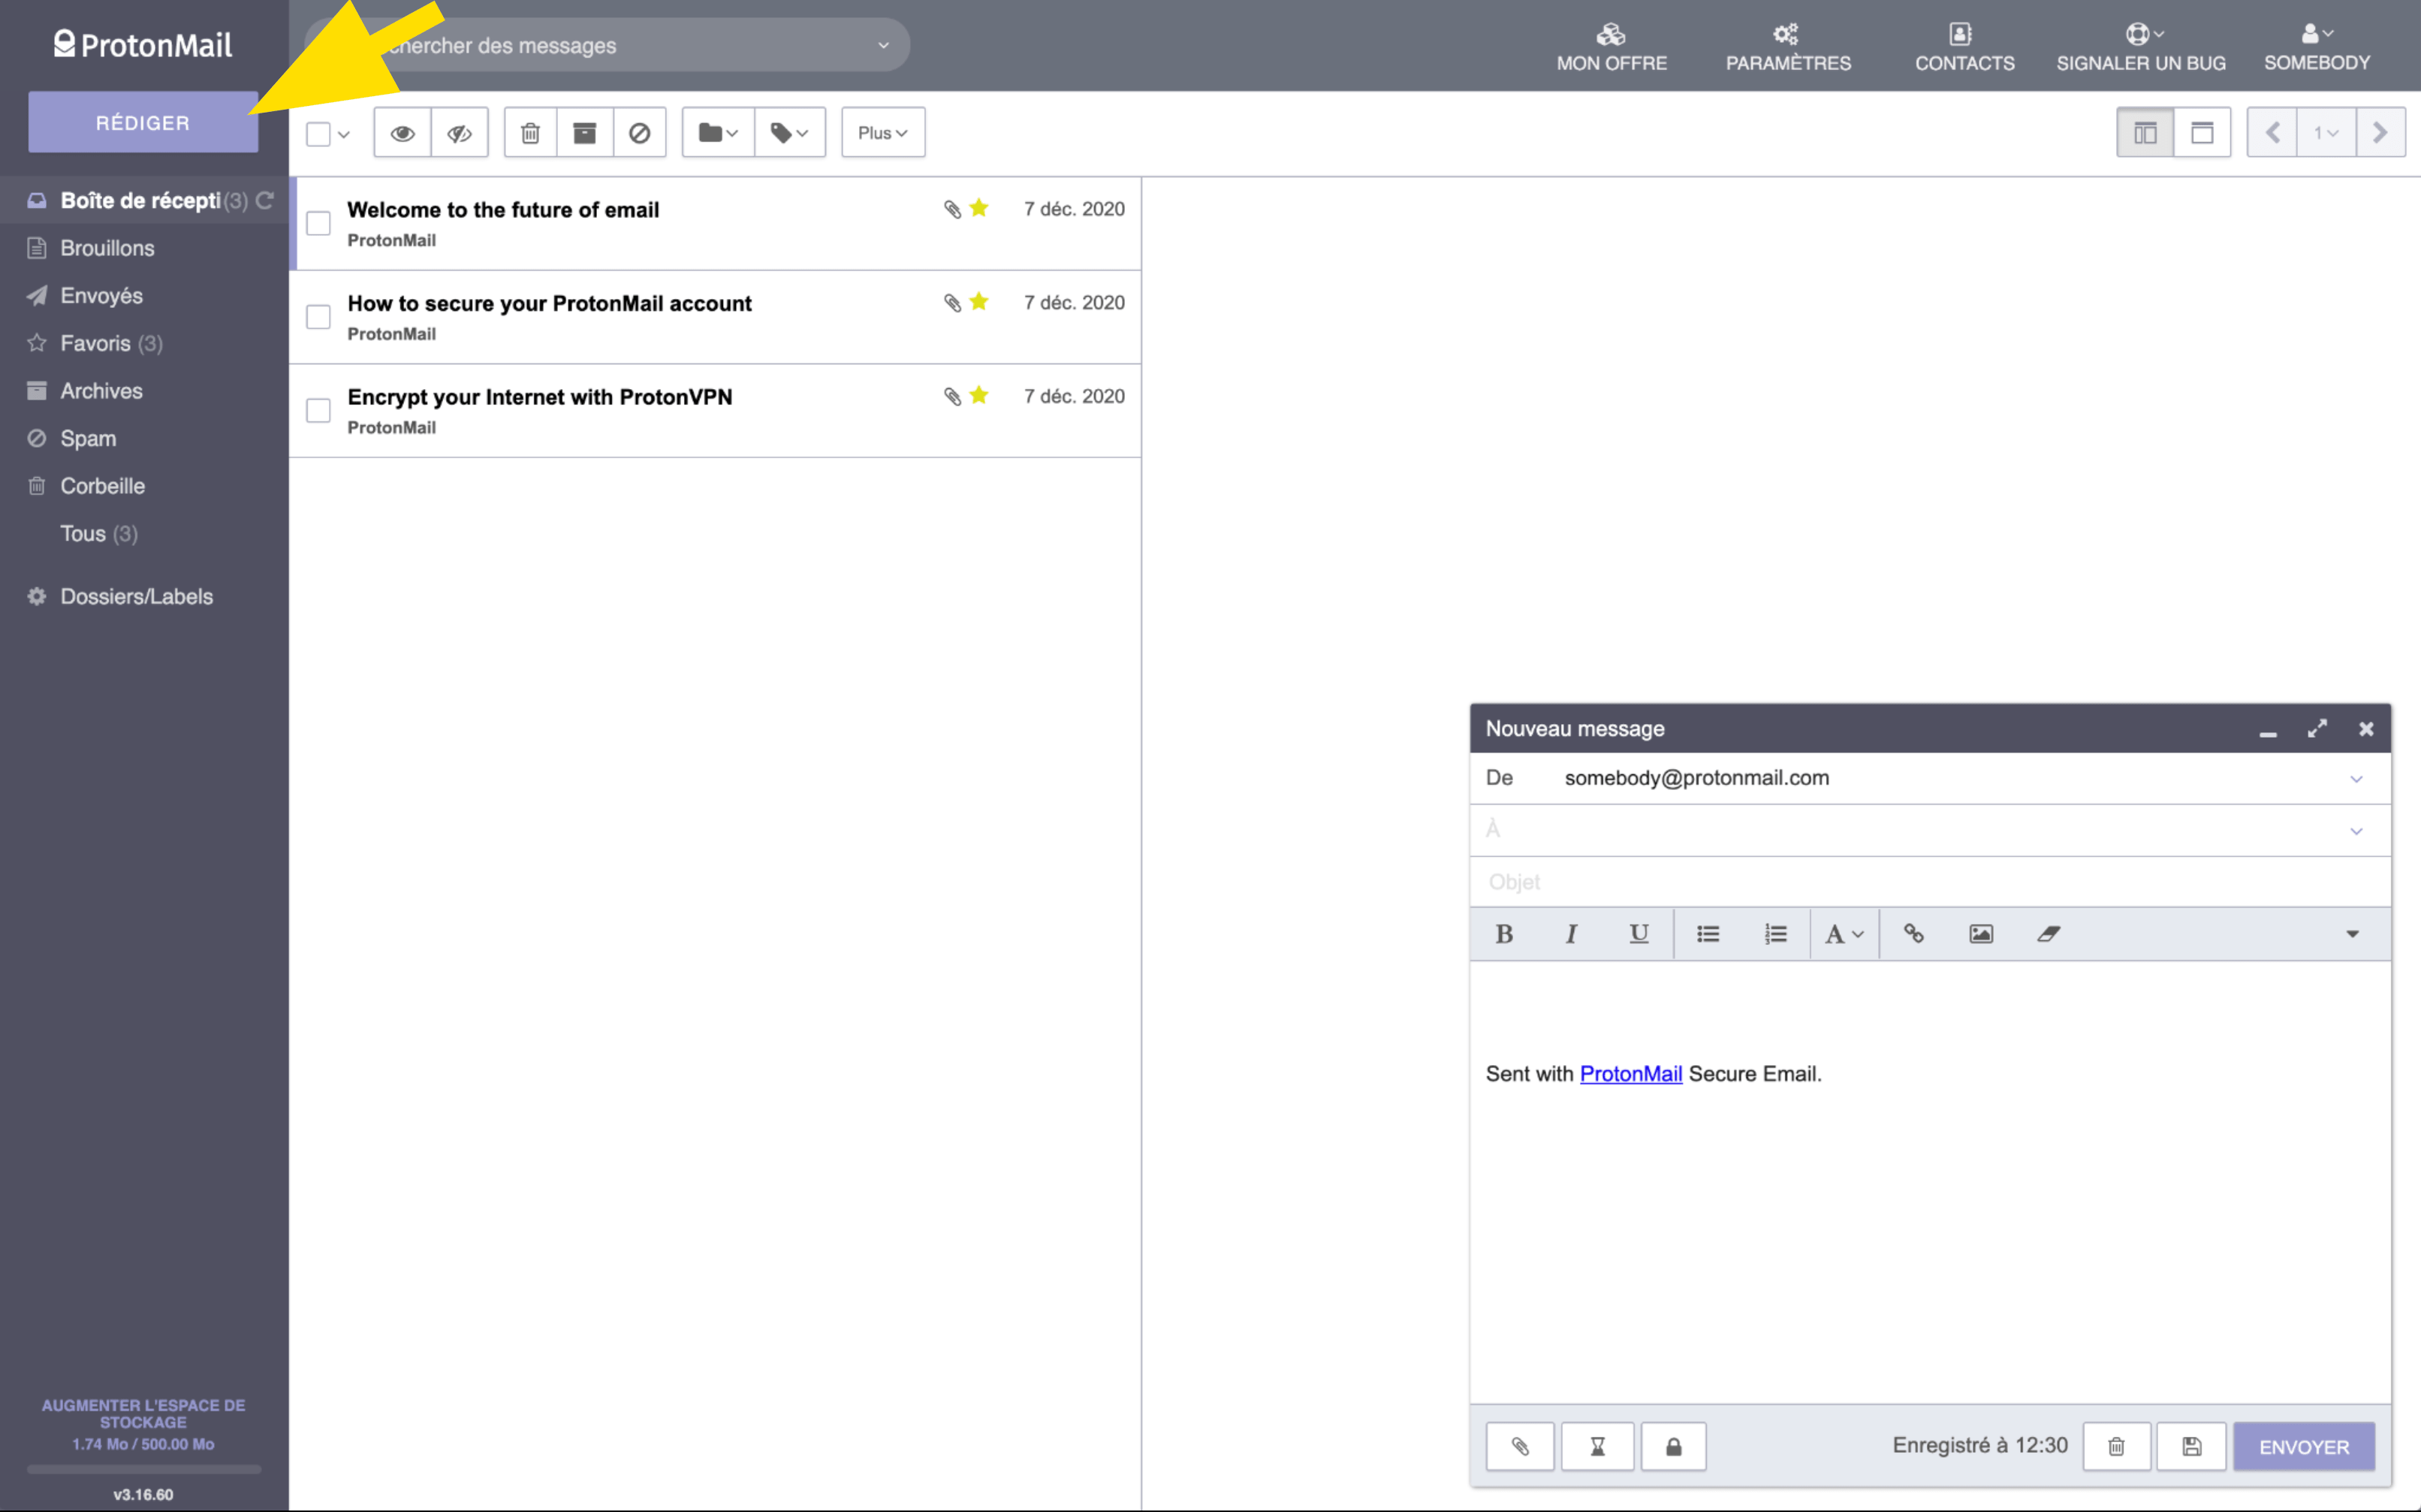This screenshot has height=1512, width=2421.
Task: Open the label tag dropdown
Action: tap(790, 133)
